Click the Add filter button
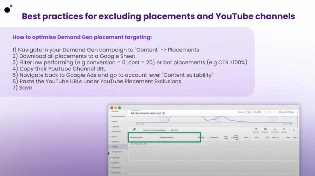Viewport: 315px width, 176px height. (174, 130)
